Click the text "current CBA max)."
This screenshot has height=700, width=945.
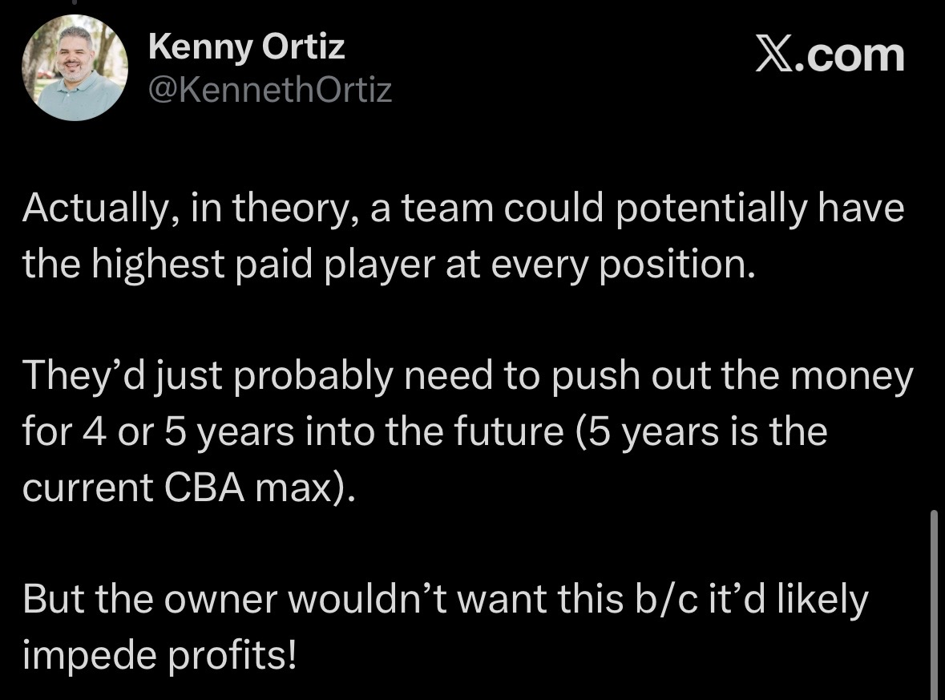pyautogui.click(x=188, y=488)
